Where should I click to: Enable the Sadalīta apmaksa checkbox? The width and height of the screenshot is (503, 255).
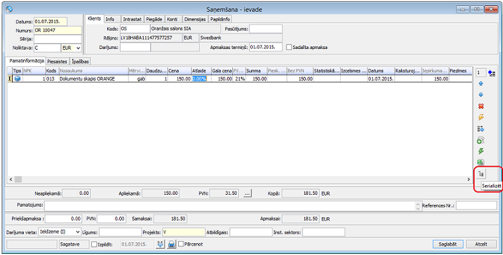(x=289, y=47)
